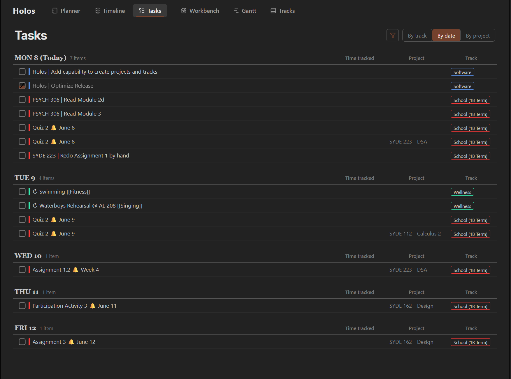Click the bell icon on Participation Activity 3
The height and width of the screenshot is (379, 511).
(92, 306)
